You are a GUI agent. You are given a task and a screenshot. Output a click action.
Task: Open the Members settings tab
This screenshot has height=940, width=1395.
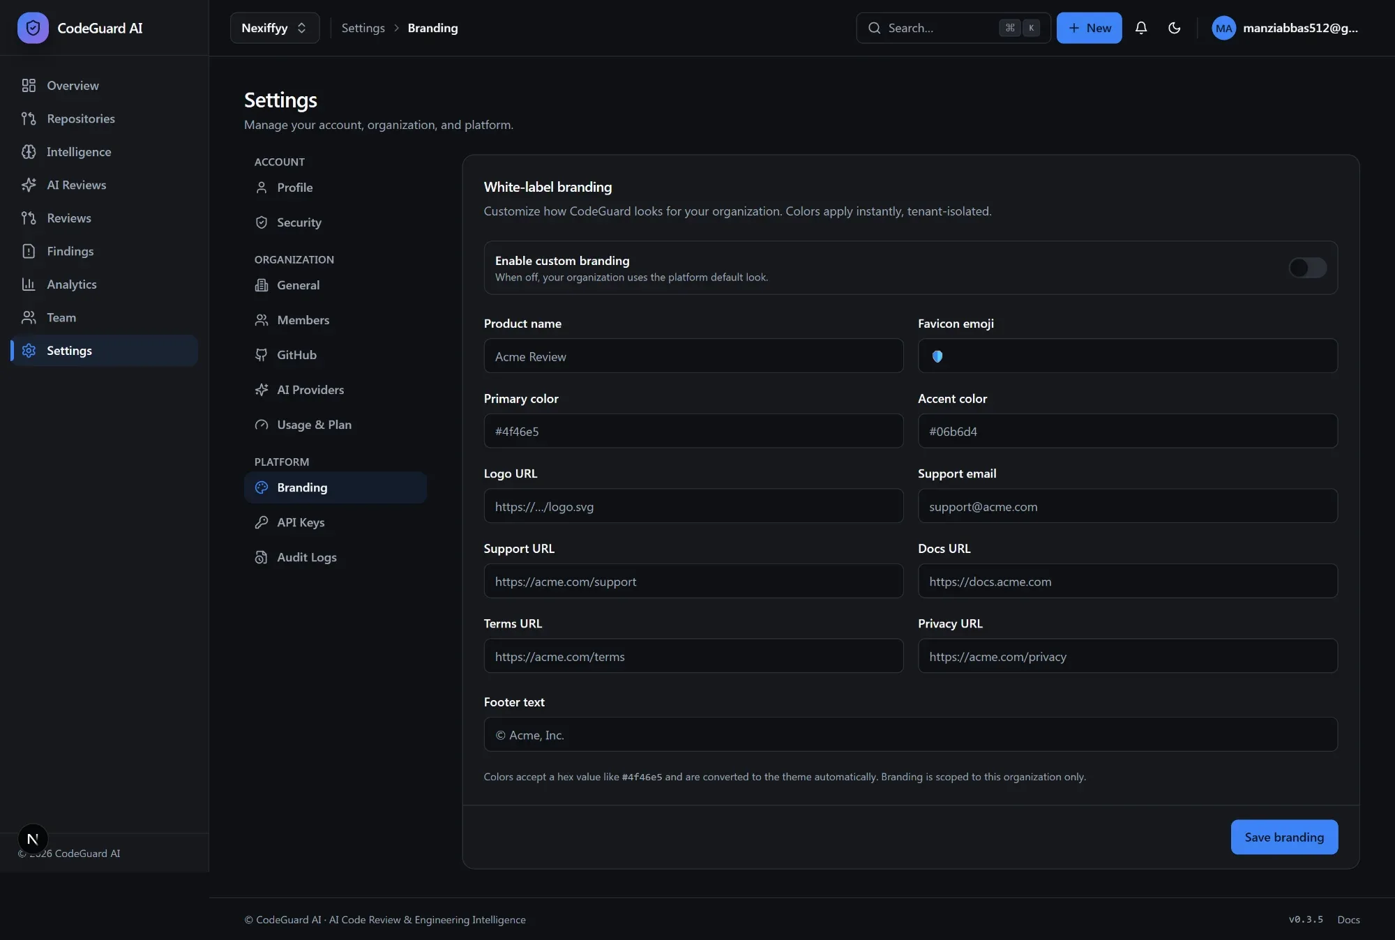[335, 320]
